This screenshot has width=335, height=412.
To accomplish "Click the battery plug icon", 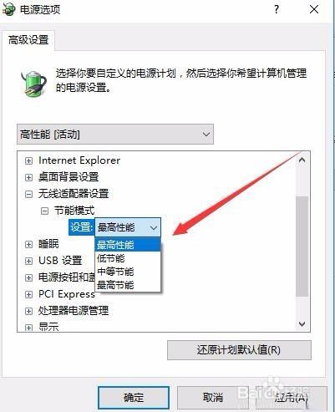I will 33,83.
